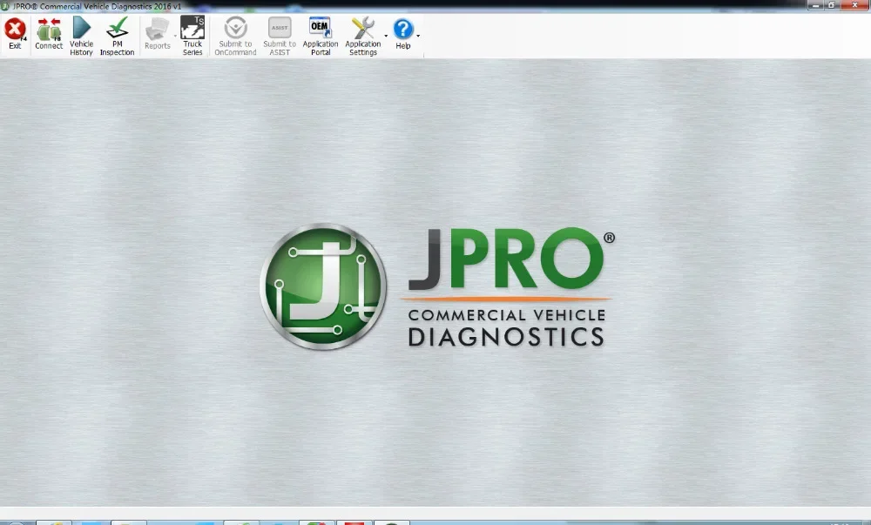Open the Reports toolbar item
The width and height of the screenshot is (871, 525).
[157, 35]
